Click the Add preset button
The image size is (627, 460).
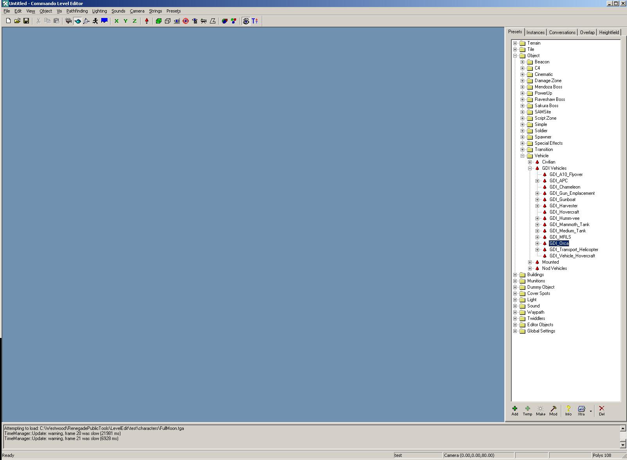click(515, 410)
